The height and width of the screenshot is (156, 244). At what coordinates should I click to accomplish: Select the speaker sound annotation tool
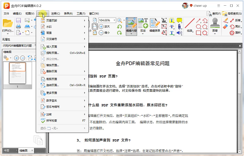[x=179, y=33]
